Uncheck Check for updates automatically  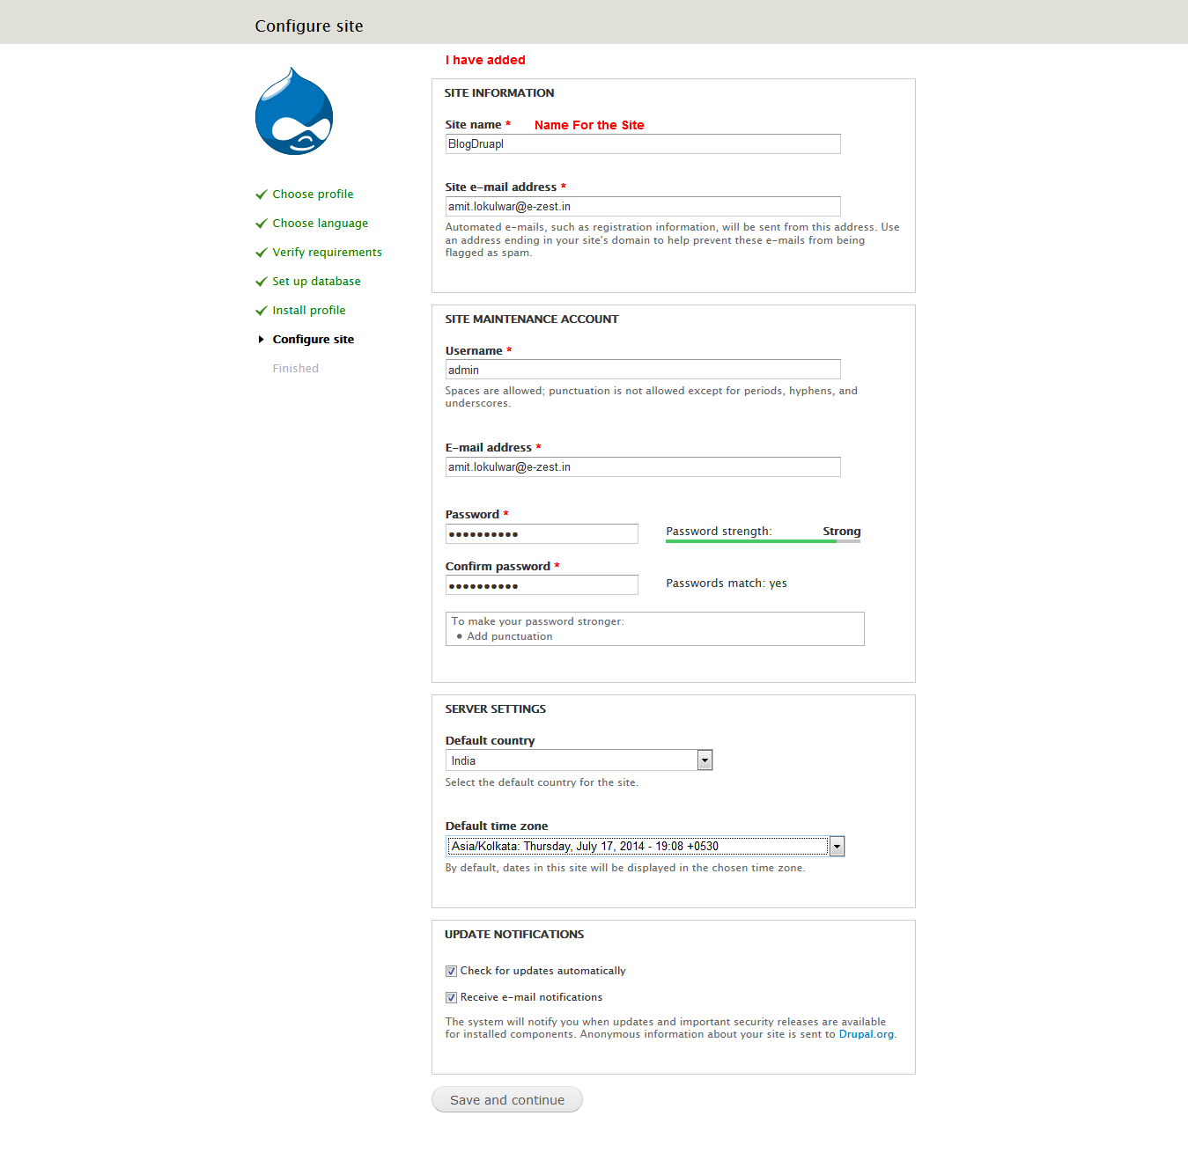[451, 971]
